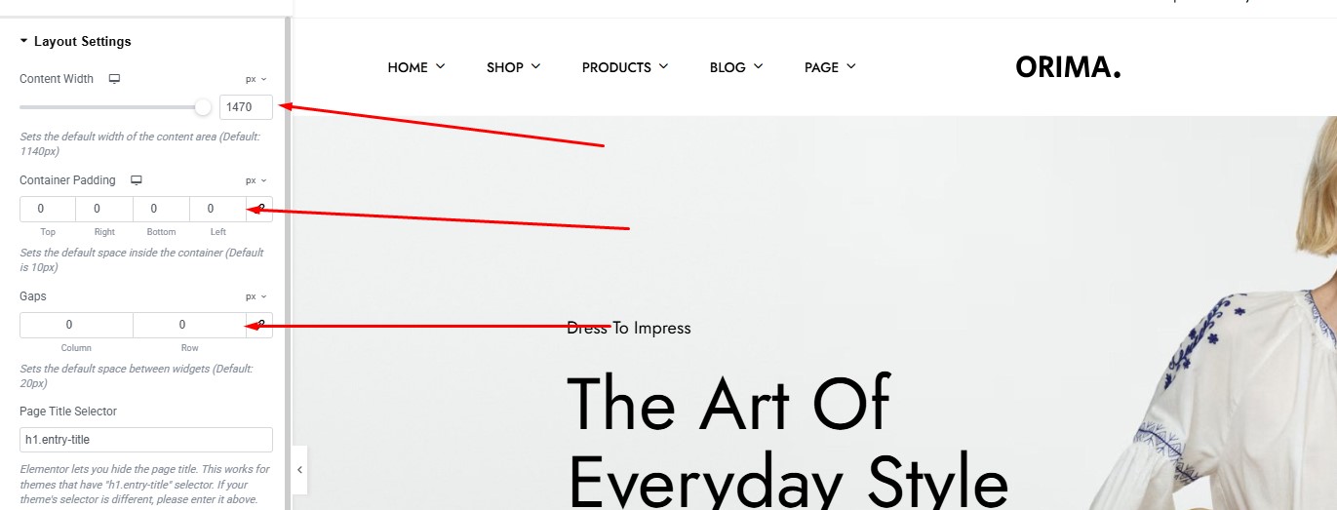Toggle linked values for Container Padding
Screen dimensions: 1337x510
(x=259, y=209)
